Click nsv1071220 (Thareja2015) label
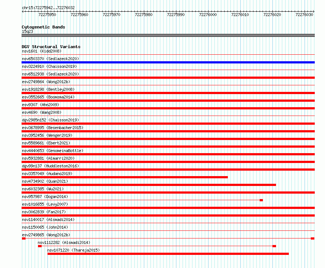 click(73, 250)
